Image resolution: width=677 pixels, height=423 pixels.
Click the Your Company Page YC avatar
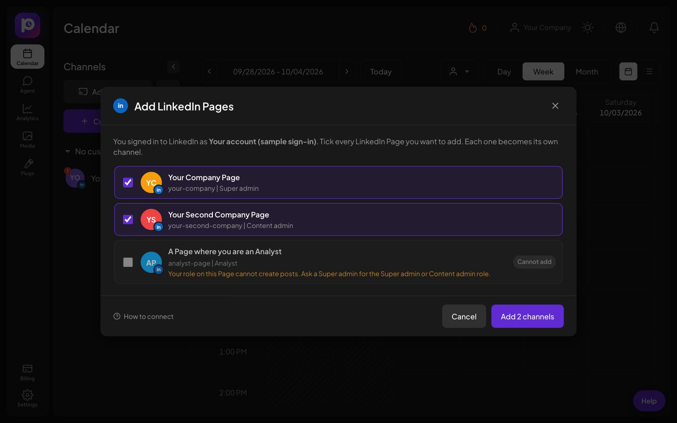point(151,182)
